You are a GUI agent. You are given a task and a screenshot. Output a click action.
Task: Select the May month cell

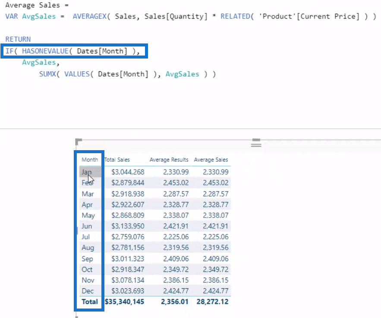tap(88, 215)
